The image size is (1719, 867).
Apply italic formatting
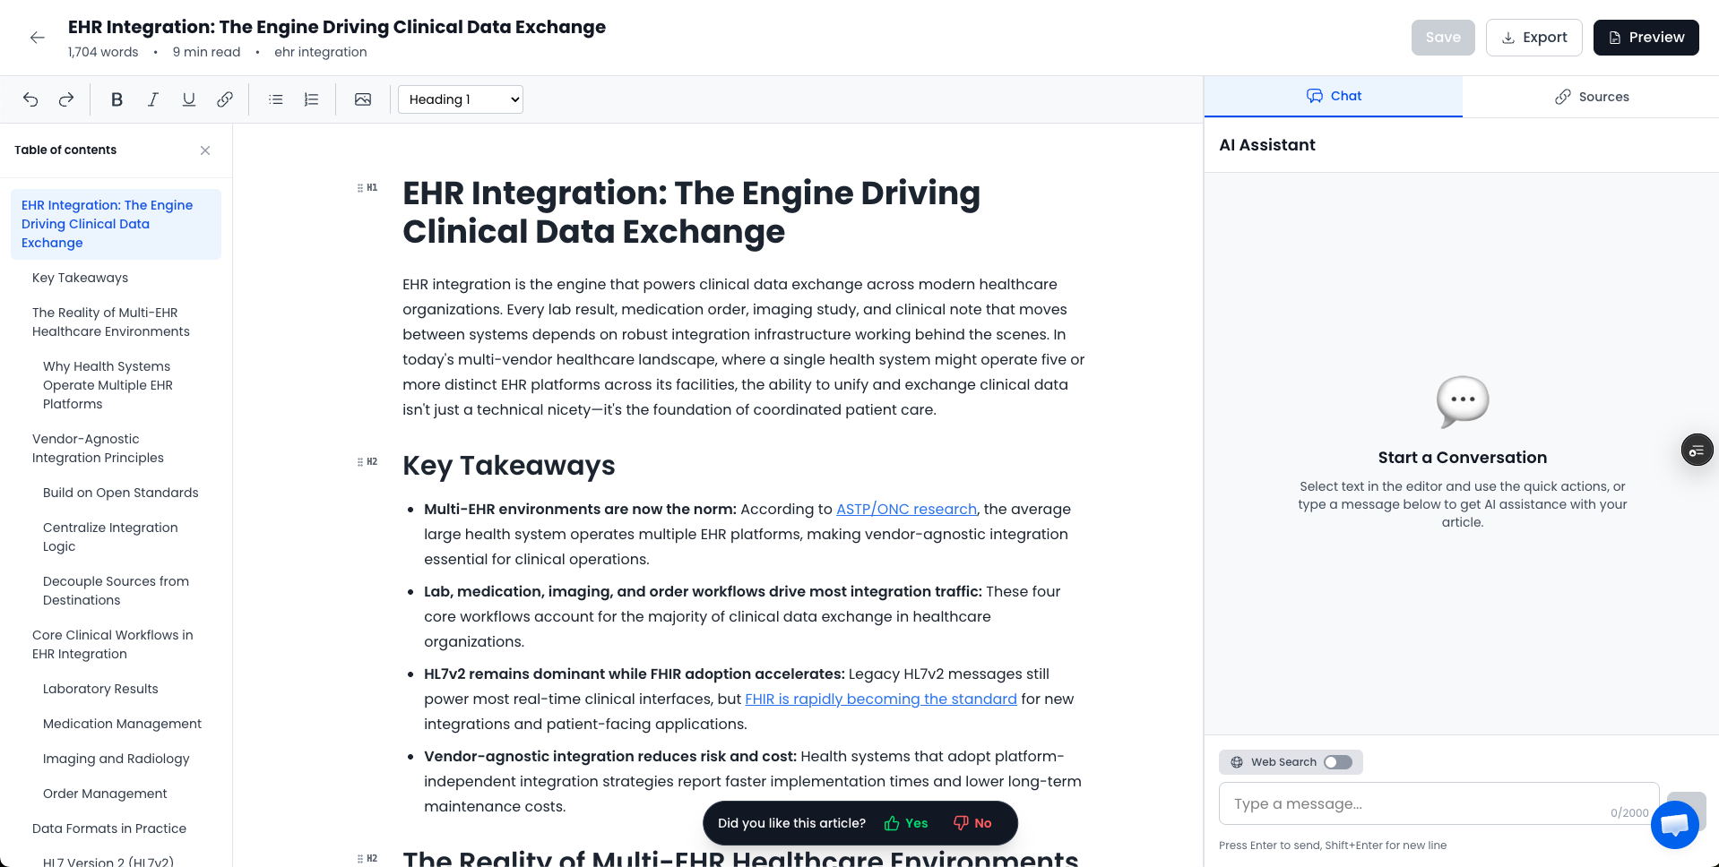152,99
